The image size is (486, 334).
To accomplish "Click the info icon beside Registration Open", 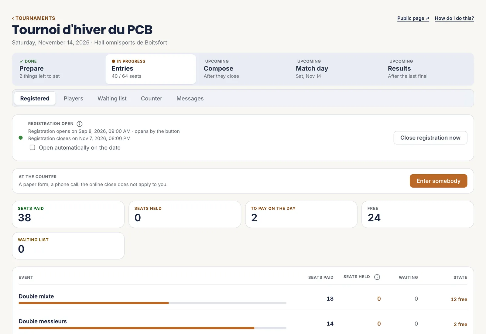I will tap(80, 124).
